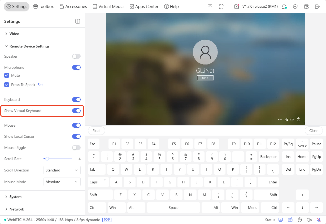Image resolution: width=326 pixels, height=224 pixels.
Task: Click the mouse status icon in status bar
Action: tap(300, 220)
